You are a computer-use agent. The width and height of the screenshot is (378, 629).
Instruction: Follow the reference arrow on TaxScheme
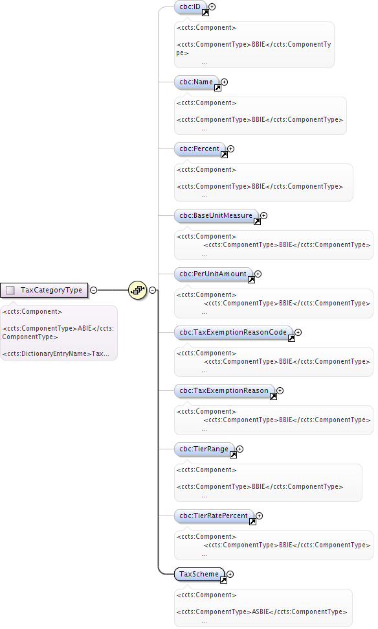coord(223,580)
